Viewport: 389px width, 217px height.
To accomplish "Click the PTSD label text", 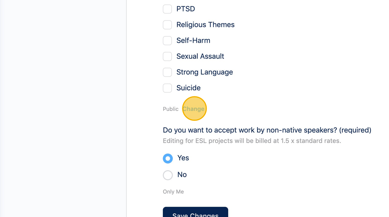I will pos(185,9).
